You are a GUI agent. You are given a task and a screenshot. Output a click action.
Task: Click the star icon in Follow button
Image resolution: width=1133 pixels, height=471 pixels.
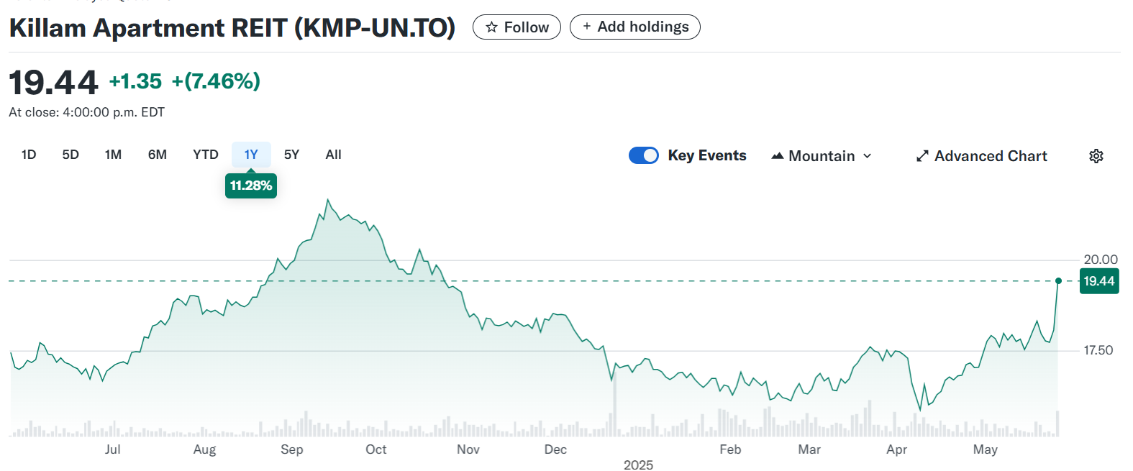[491, 27]
